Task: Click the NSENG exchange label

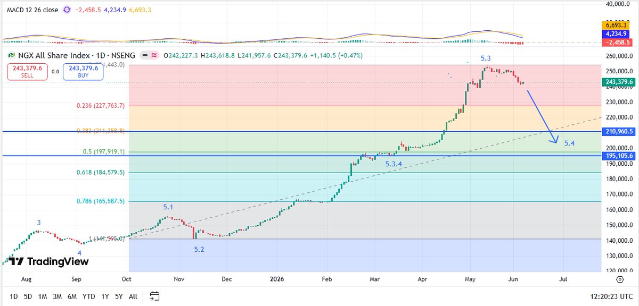Action: [123, 55]
